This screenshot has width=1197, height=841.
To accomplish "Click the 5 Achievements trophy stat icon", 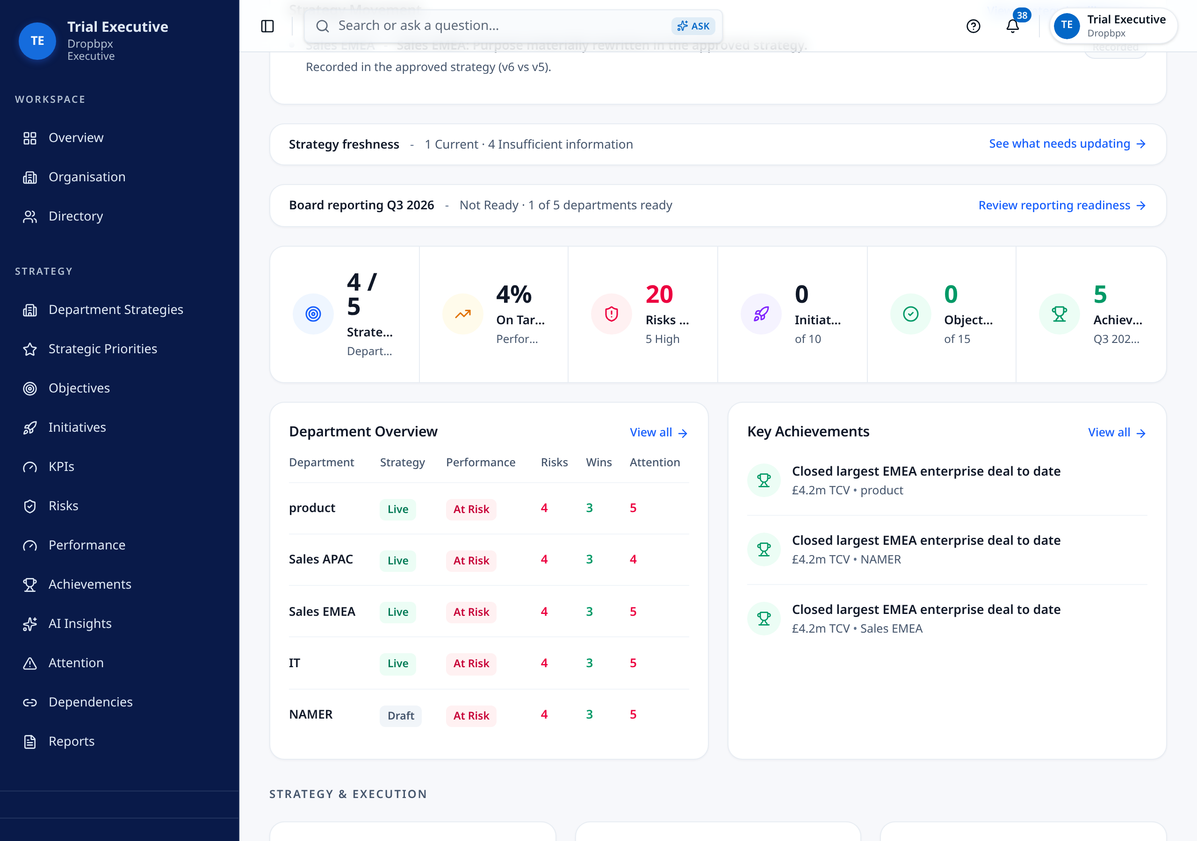I will (1060, 314).
